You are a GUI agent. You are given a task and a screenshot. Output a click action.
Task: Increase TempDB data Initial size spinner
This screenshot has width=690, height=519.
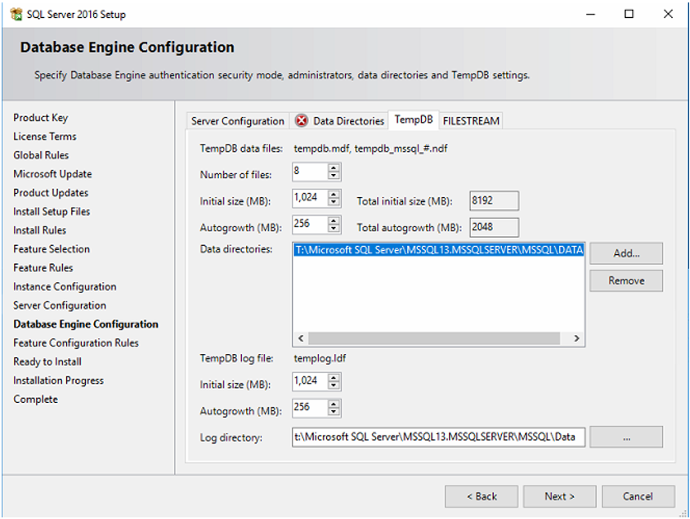tap(334, 194)
